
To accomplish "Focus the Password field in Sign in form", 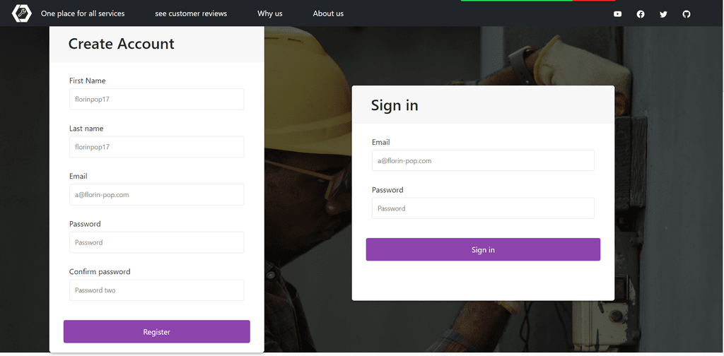I will pos(483,208).
